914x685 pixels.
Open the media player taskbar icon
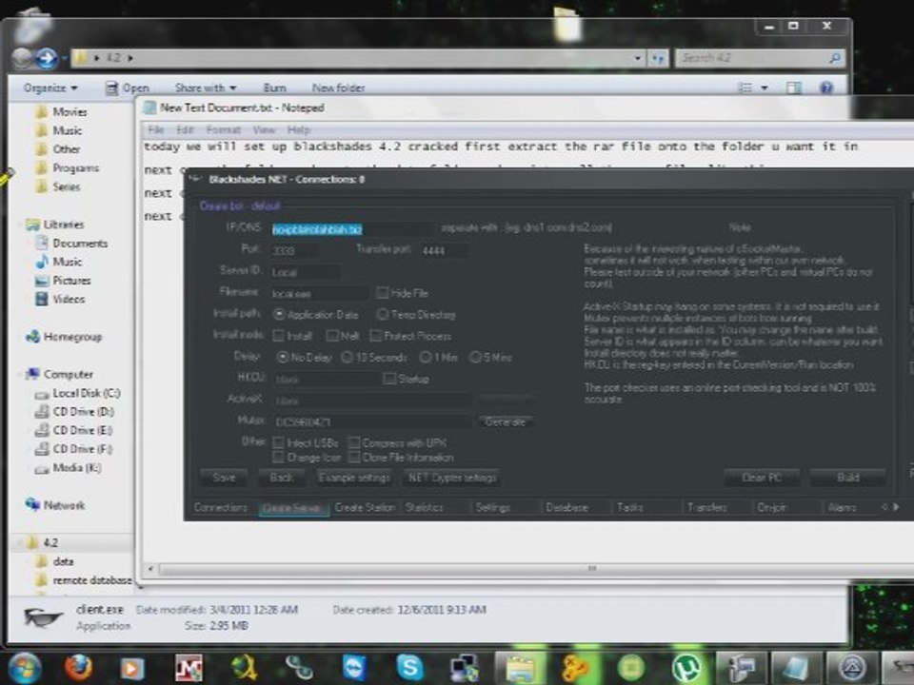[131, 668]
